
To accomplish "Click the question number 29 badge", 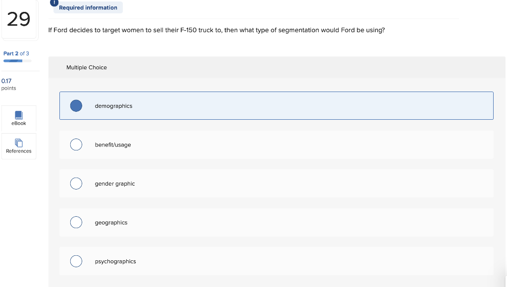I will click(x=20, y=19).
